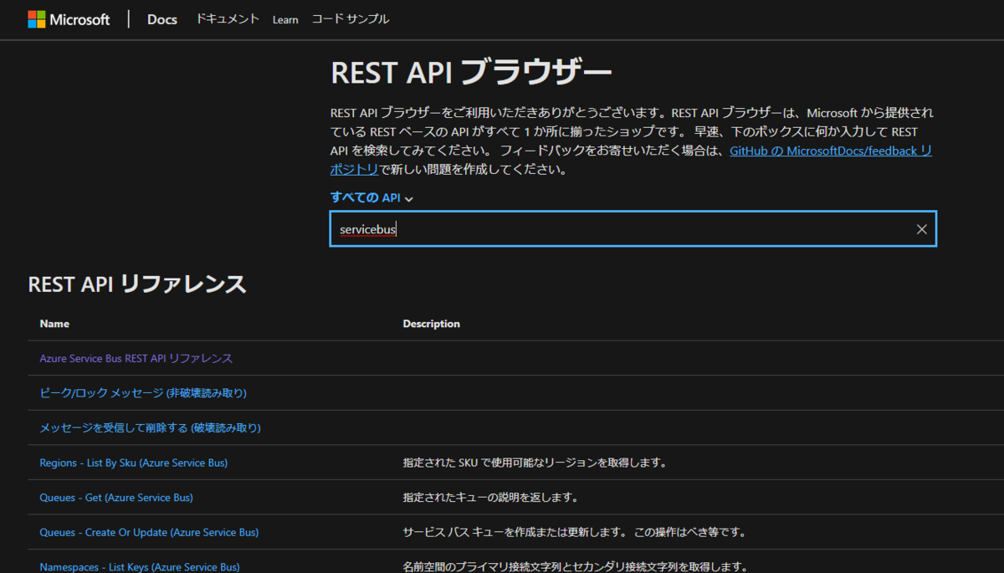Open Namespaces - List Keys link
Screen dimensions: 1004x573
[x=140, y=567]
